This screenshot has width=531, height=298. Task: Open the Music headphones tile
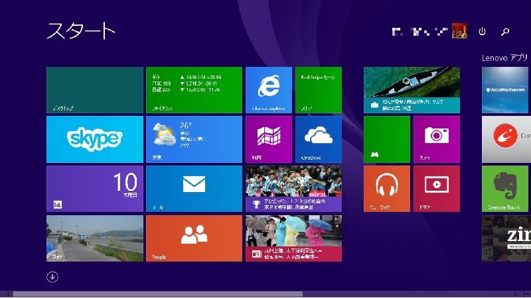pyautogui.click(x=387, y=189)
